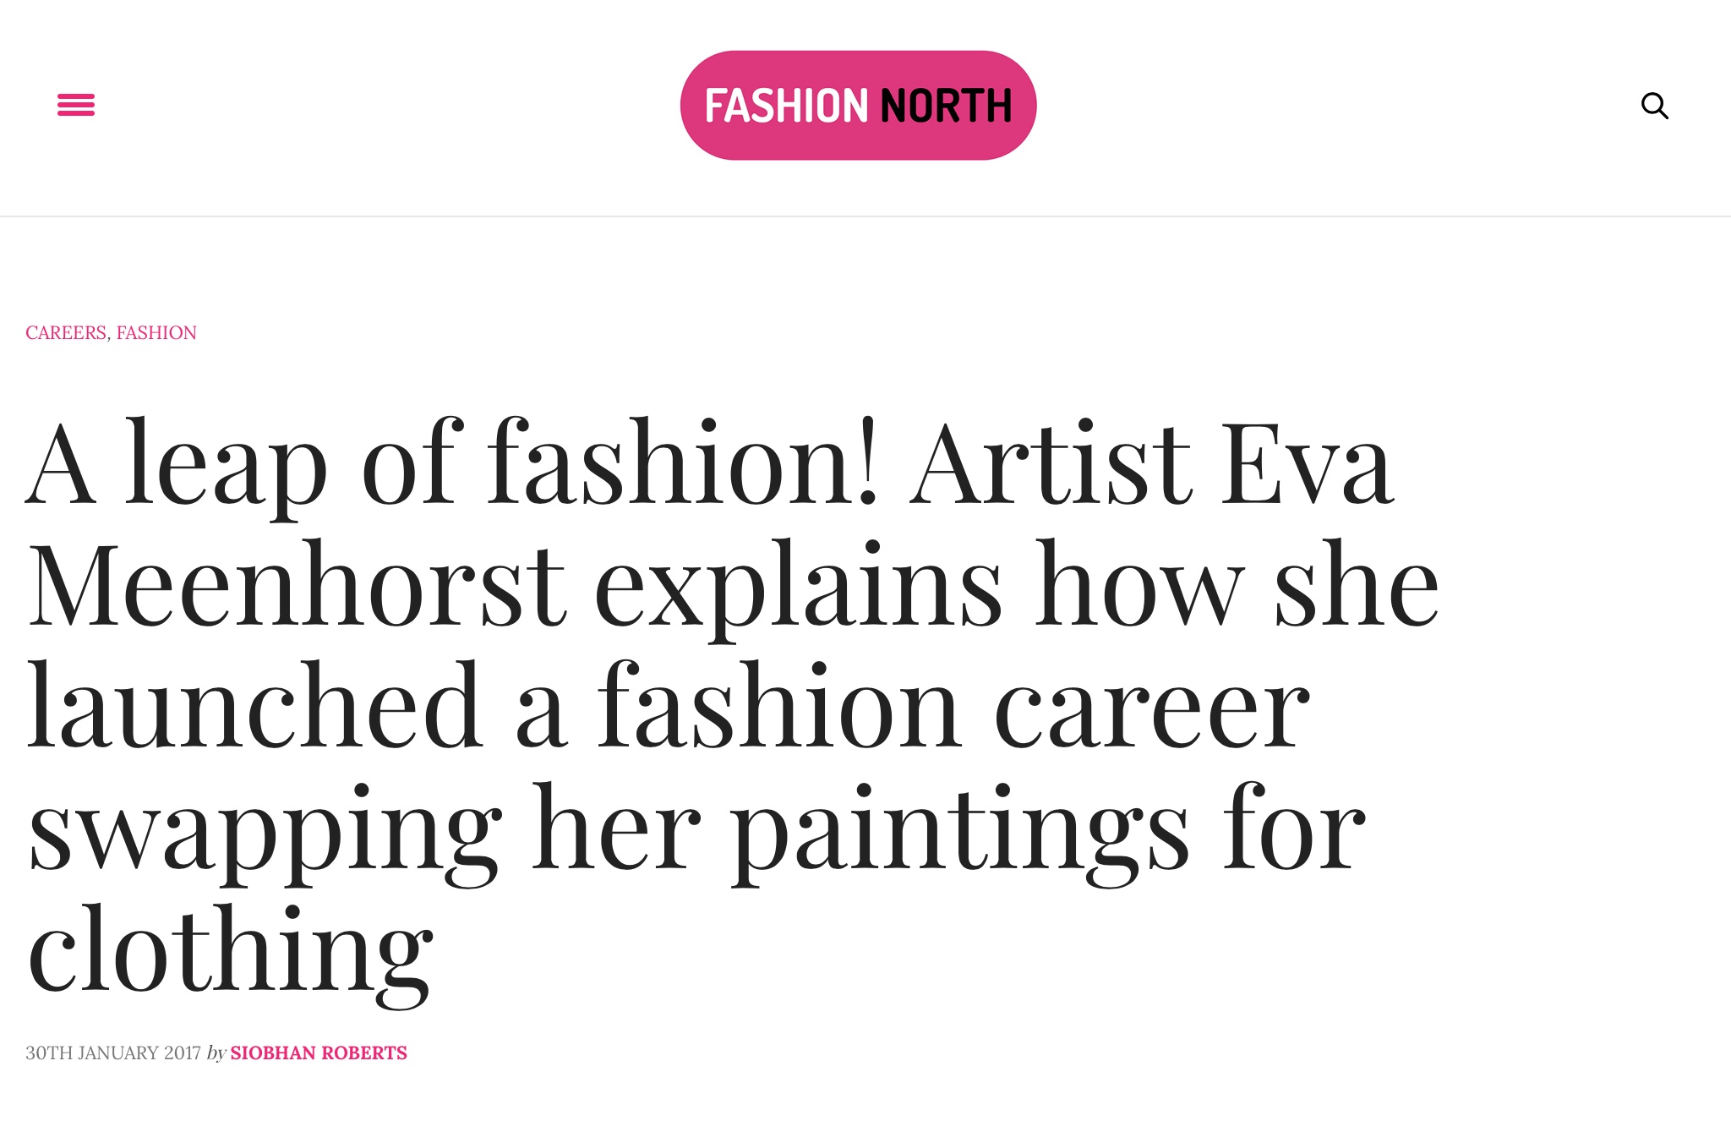
Task: Open the pink hamburger navigation menu
Action: click(x=76, y=105)
